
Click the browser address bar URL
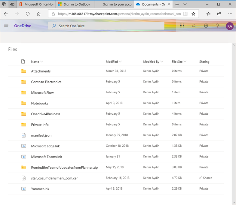pyautogui.click(x=119, y=14)
